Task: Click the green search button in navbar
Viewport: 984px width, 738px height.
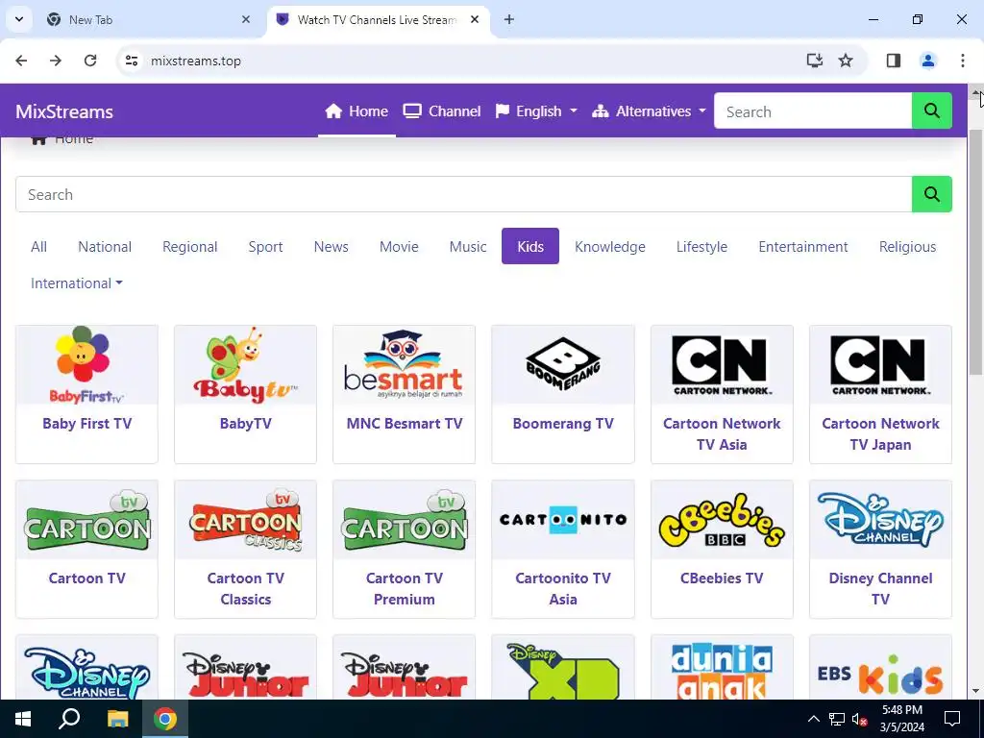Action: click(x=931, y=111)
